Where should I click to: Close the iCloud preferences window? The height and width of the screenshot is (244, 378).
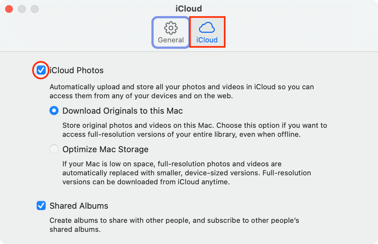tap(9, 9)
